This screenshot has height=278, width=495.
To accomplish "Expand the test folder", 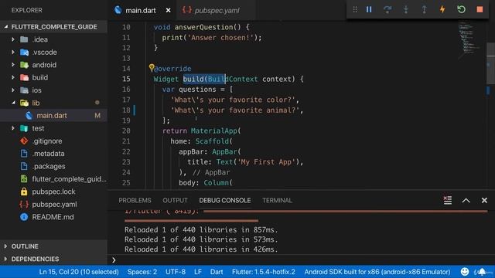I will (13, 128).
